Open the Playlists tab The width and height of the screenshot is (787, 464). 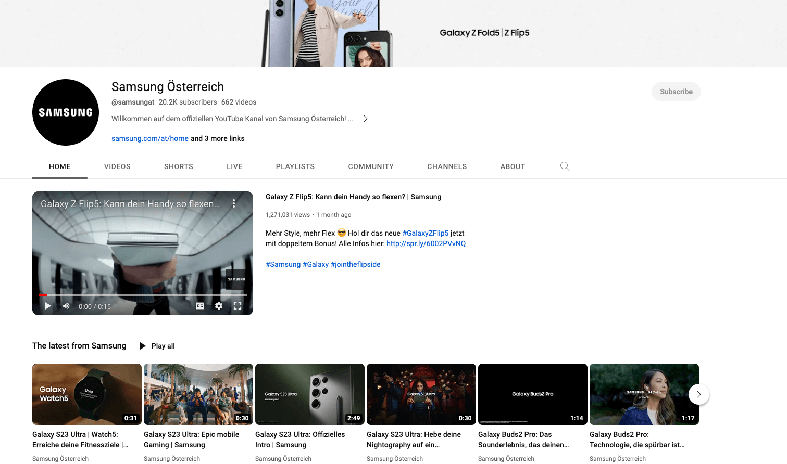[x=295, y=166]
